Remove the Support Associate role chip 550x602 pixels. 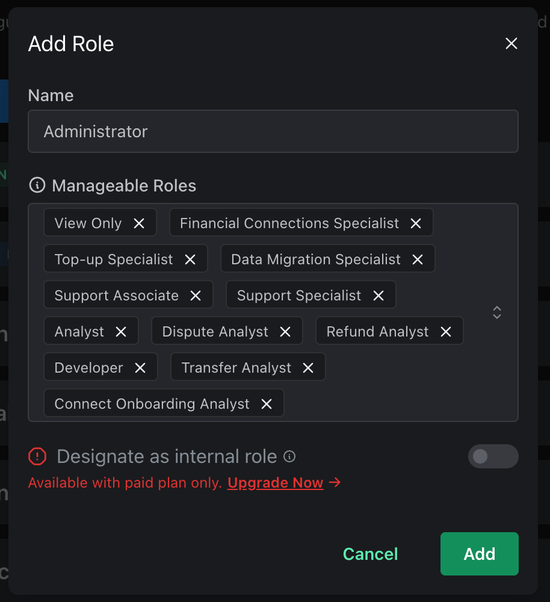(195, 295)
